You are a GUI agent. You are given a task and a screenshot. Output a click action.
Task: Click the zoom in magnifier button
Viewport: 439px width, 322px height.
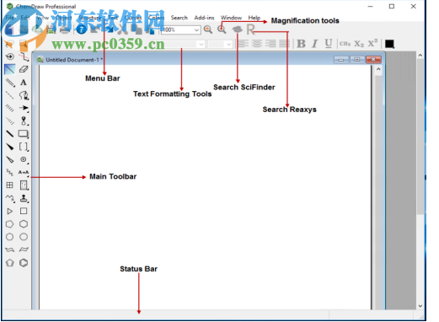click(x=208, y=30)
